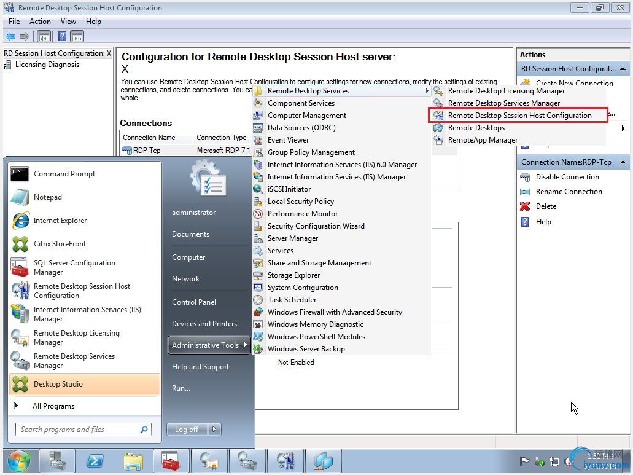Select Licensing Diagnosis in the left tree
The width and height of the screenshot is (633, 475).
pyautogui.click(x=47, y=65)
